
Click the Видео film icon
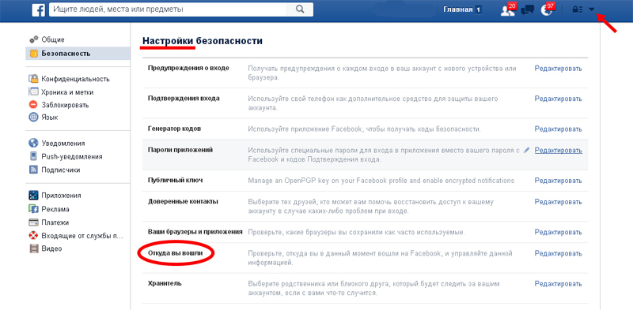[33, 248]
